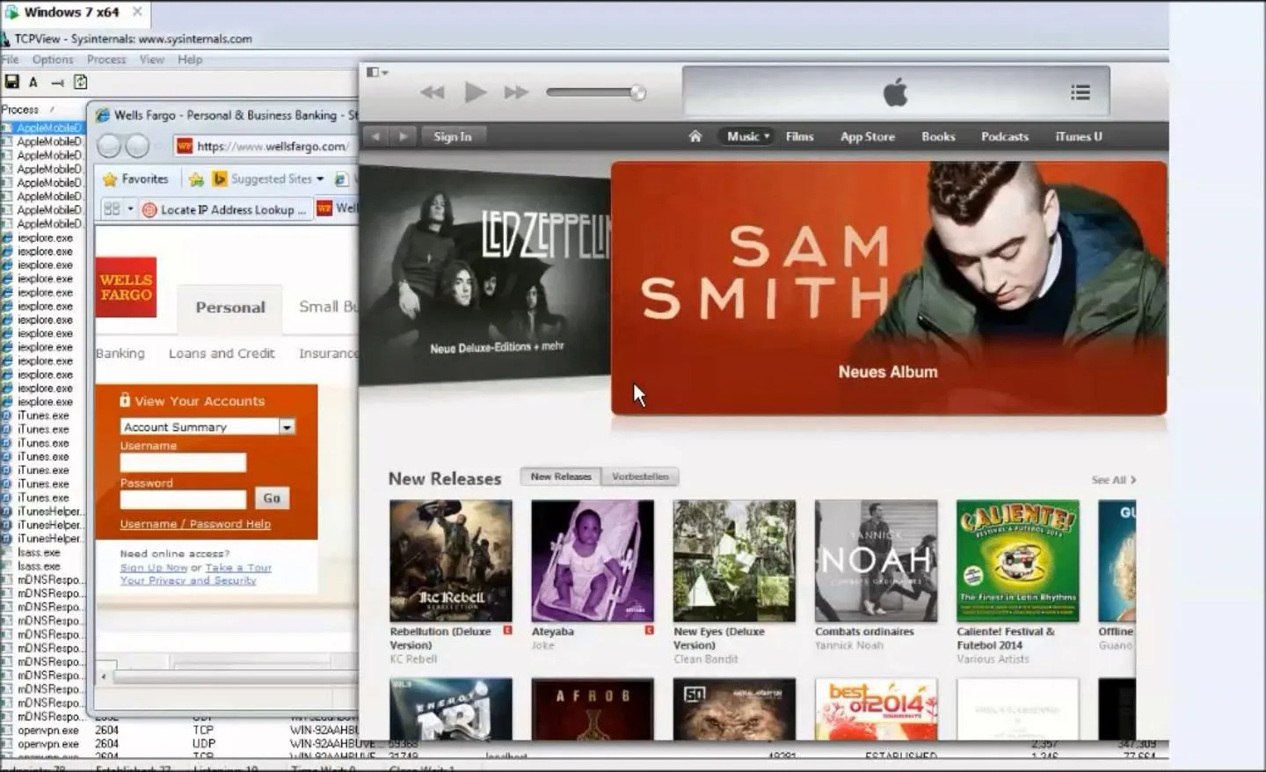Click the Refresh icon in TCPView toolbar

coord(80,82)
